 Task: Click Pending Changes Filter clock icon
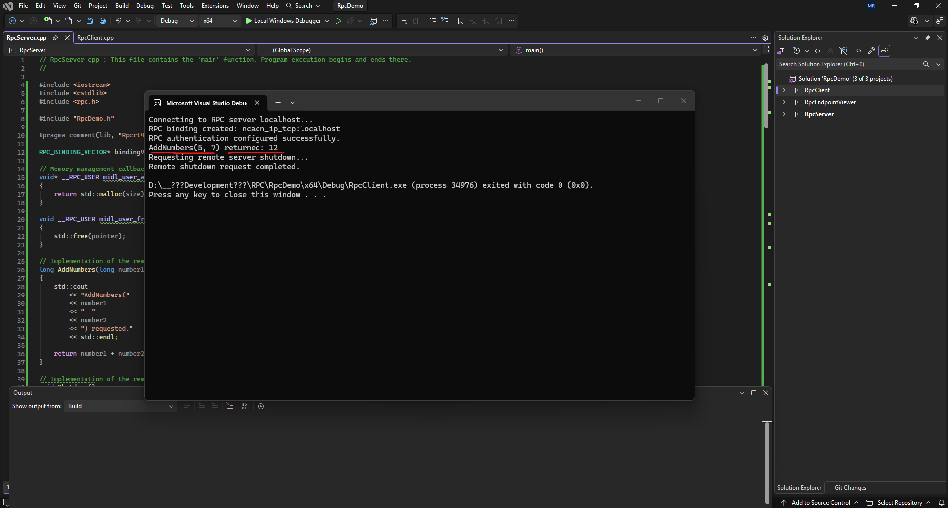(796, 51)
